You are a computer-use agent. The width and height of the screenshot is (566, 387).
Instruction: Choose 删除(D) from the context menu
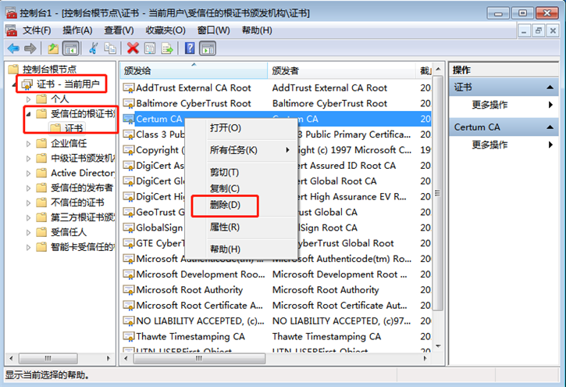pyautogui.click(x=225, y=205)
